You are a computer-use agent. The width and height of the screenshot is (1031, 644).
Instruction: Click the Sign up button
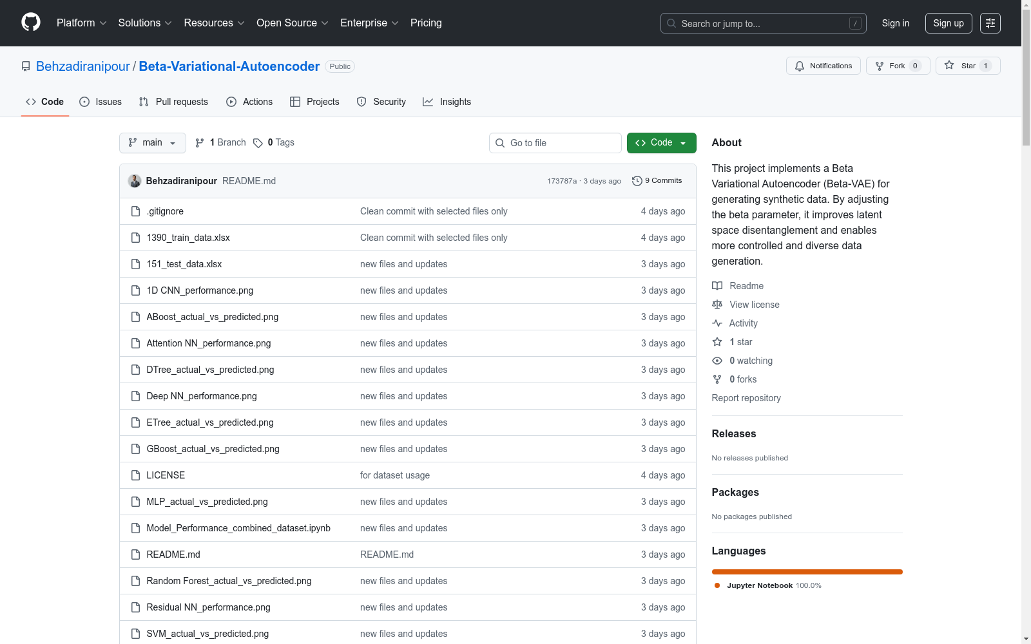coord(949,23)
